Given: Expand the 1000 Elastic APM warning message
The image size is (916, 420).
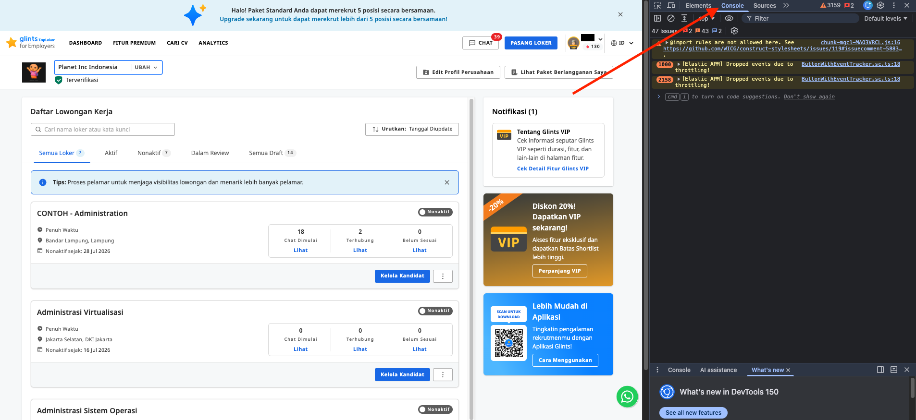Looking at the screenshot, I should click(x=679, y=64).
